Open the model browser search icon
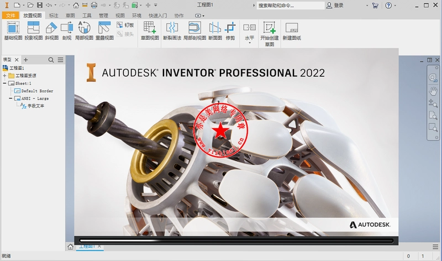The width and height of the screenshot is (442, 261). 51,60
